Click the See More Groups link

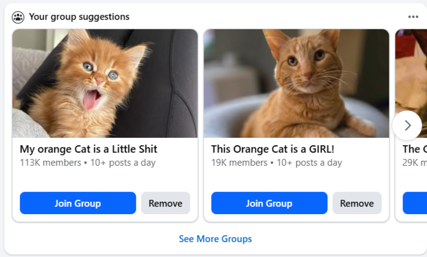215,239
